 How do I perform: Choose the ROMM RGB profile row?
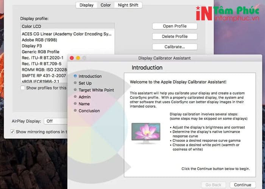44,70
